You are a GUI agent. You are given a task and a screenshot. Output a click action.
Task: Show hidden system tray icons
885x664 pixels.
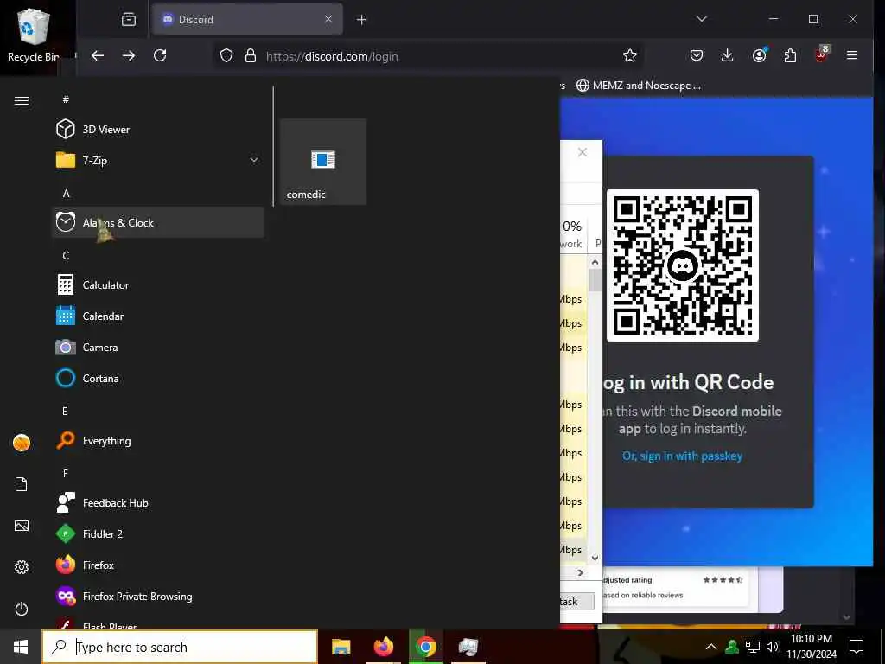pos(711,647)
